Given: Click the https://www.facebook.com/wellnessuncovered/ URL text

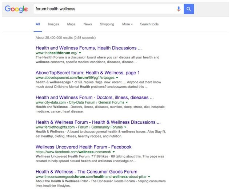Looking at the screenshot, I should pyautogui.click(x=73, y=152).
